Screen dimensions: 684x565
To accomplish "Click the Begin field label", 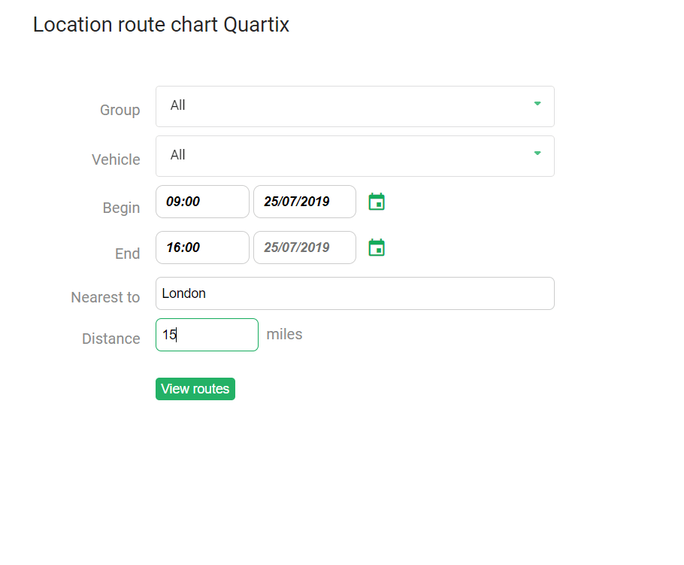I will [x=121, y=208].
